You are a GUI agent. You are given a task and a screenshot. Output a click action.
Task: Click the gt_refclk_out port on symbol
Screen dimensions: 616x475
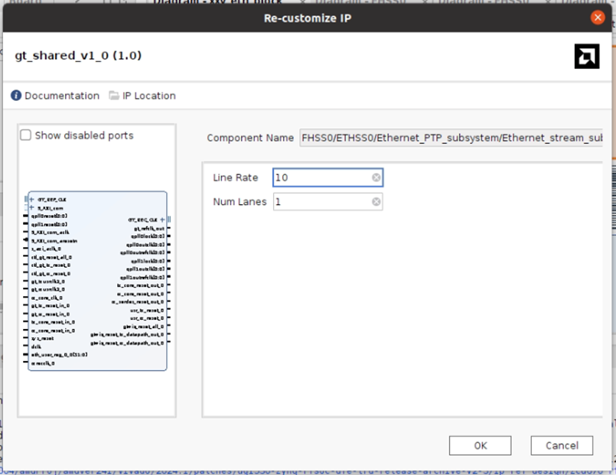click(148, 228)
